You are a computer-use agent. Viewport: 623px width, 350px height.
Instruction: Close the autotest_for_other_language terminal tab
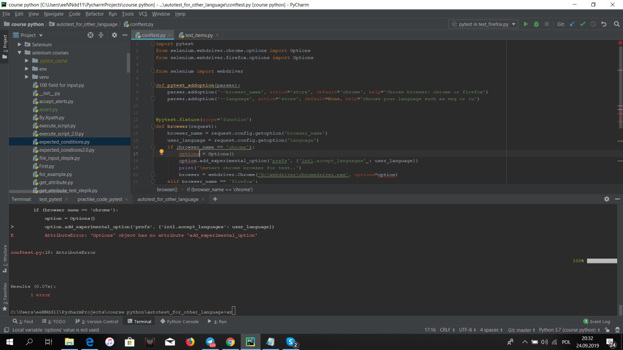point(204,199)
